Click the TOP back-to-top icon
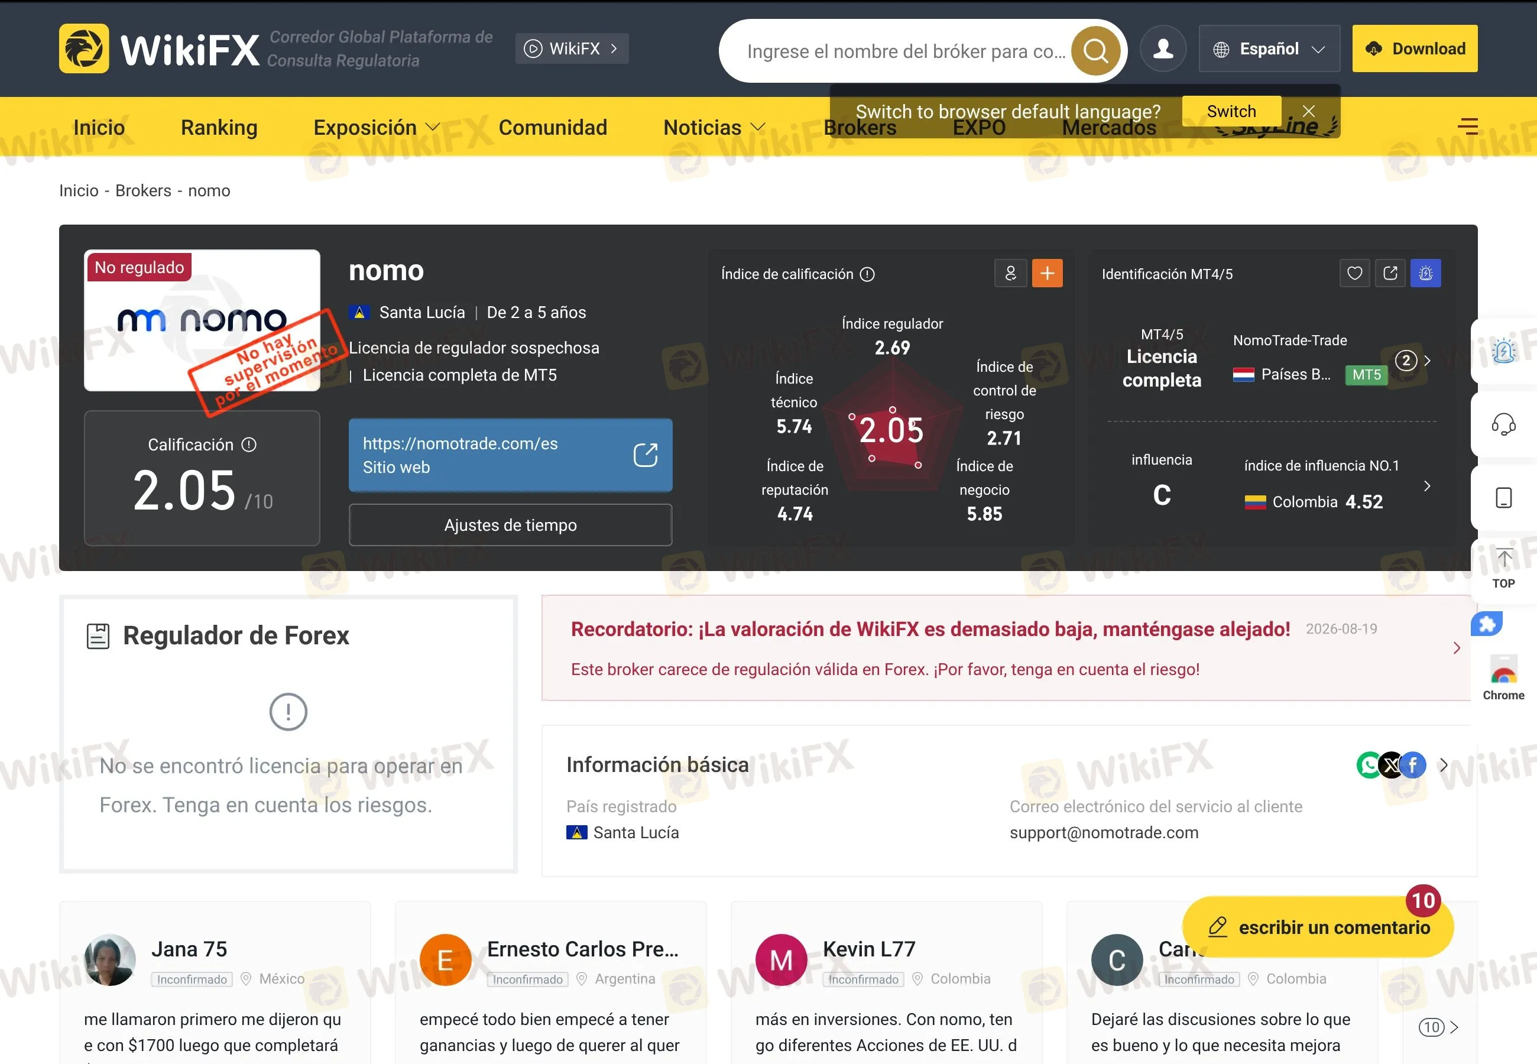Image resolution: width=1537 pixels, height=1064 pixels. tap(1504, 569)
